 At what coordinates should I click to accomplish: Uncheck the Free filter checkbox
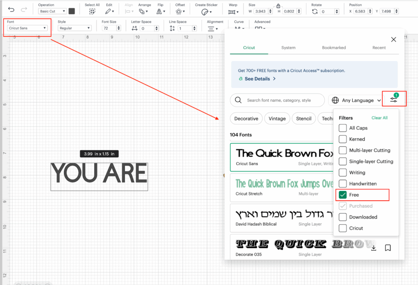pyautogui.click(x=343, y=195)
